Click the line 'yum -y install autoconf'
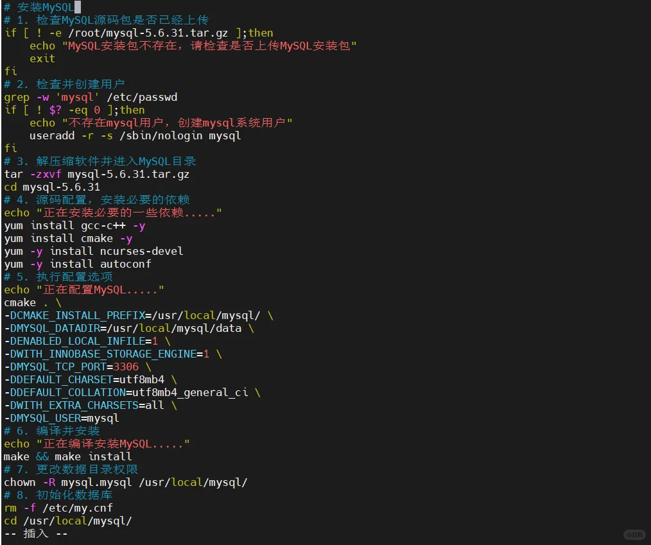 [78, 264]
